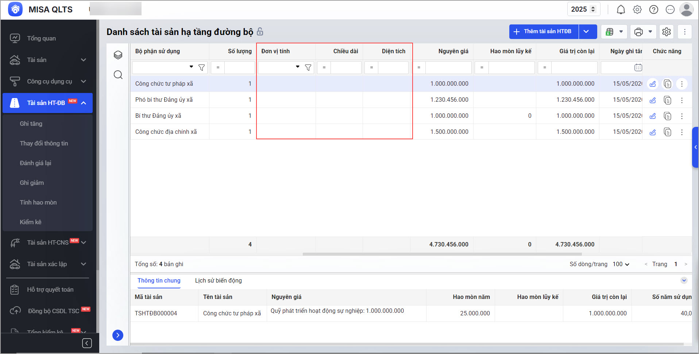699x354 pixels.
Task: Click the layers icon beside the table
Action: [x=118, y=55]
